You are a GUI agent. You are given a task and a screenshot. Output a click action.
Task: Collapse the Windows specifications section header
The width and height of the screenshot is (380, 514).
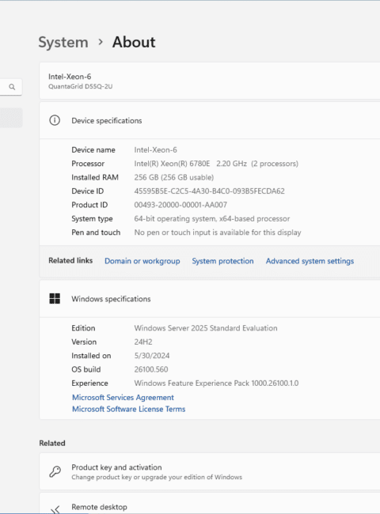coord(209,299)
